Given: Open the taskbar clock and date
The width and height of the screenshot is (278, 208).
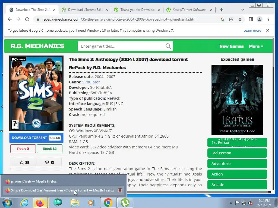Looking at the screenshot, I should coord(264,203).
